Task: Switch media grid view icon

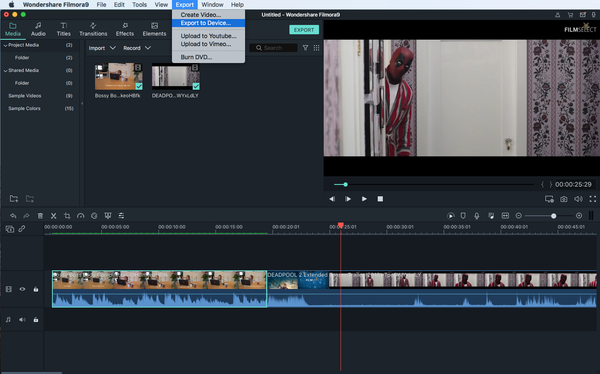Action: (316, 48)
